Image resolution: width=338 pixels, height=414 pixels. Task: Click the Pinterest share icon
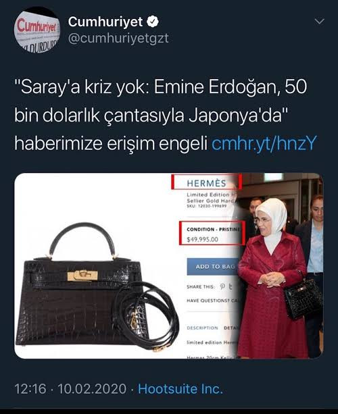222,286
